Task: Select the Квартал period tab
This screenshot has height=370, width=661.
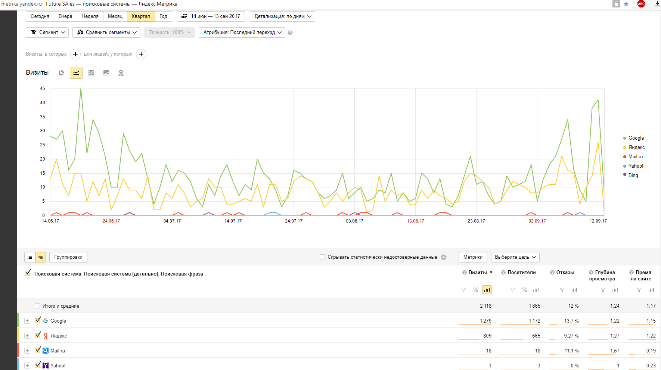Action: [x=141, y=16]
